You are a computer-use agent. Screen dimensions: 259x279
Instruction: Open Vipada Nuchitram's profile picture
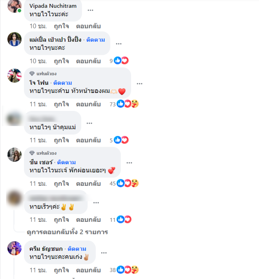(x=15, y=6)
